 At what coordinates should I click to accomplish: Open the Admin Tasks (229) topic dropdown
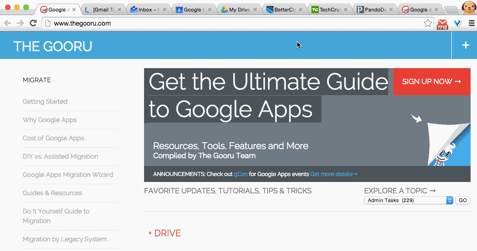tap(408, 200)
